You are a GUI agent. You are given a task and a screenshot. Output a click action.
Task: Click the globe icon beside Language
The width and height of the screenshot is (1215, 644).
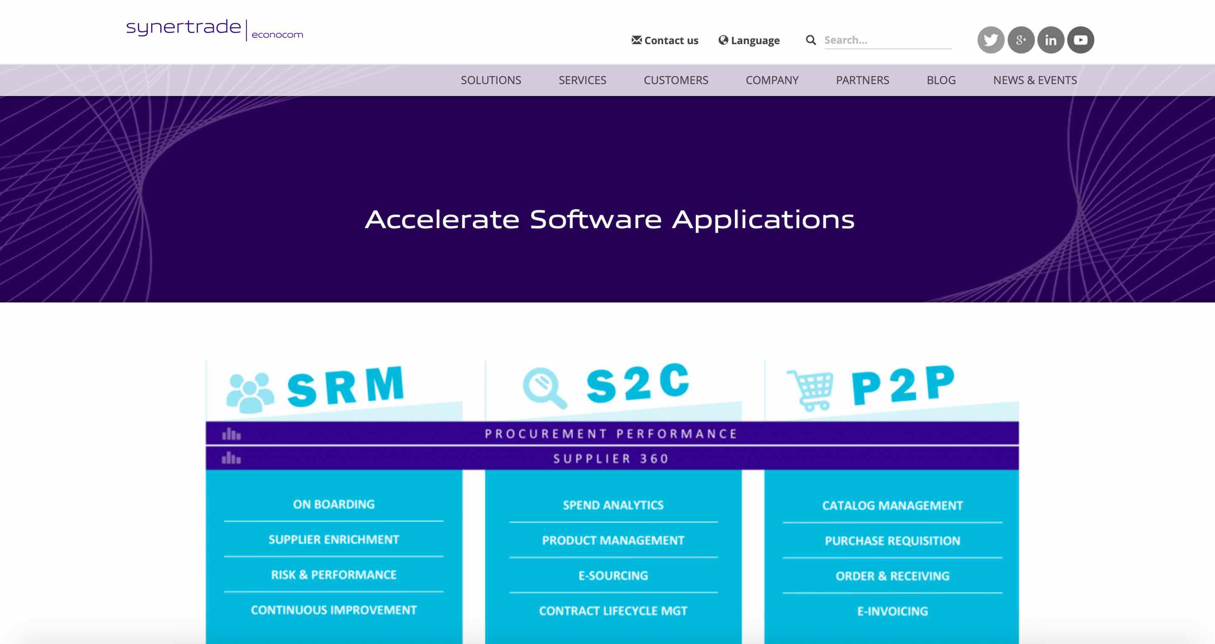pyautogui.click(x=723, y=40)
